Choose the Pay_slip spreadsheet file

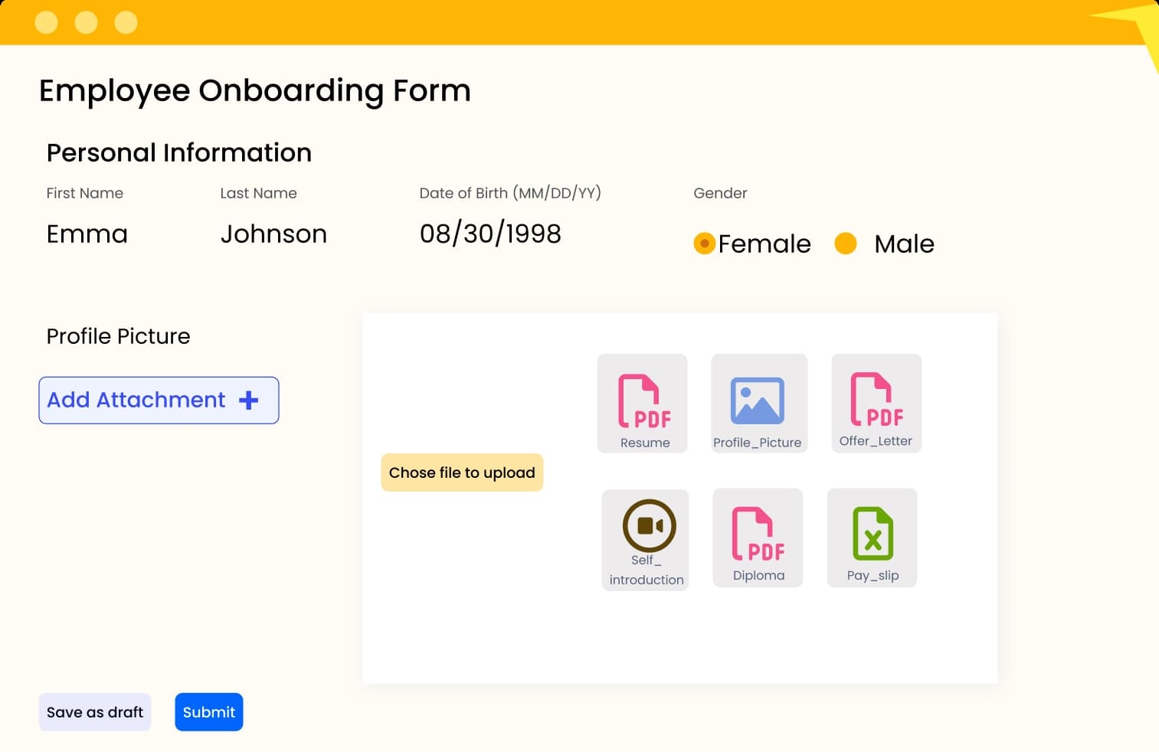pos(872,537)
